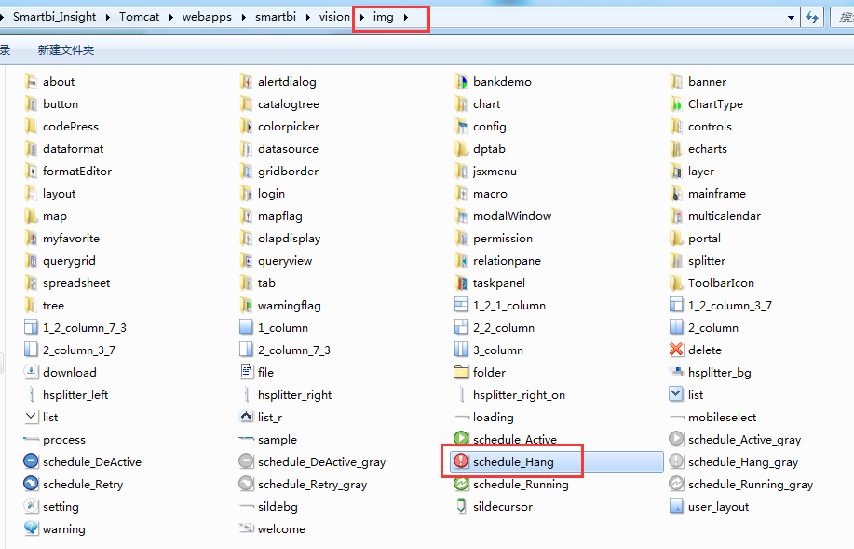Select the ChartType folder icon

coord(676,103)
